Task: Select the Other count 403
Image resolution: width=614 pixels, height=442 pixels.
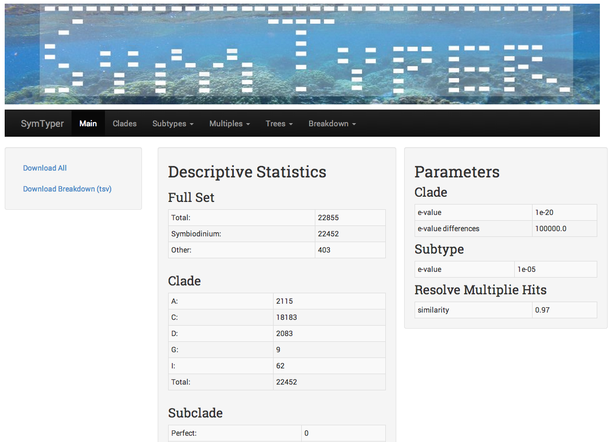Action: coord(324,250)
